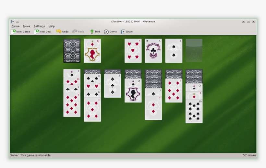
Task: Open the Settings menu
Action: [39, 26]
